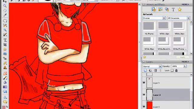Toggle visibility of Layer 3
This screenshot has height=109, width=194.
144,107
